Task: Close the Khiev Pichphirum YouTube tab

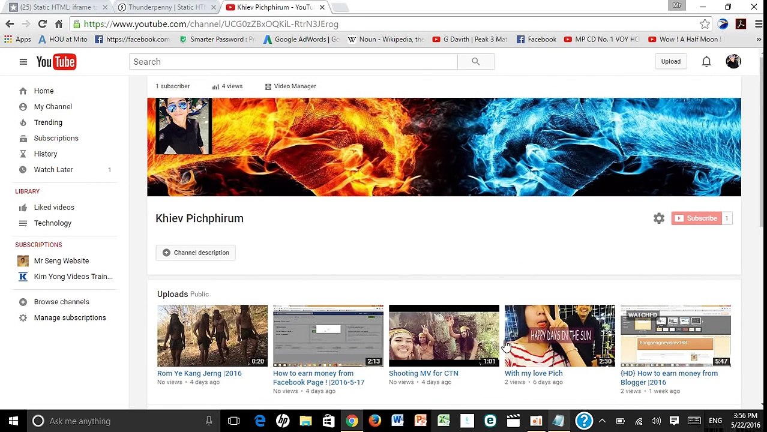Action: tap(322, 7)
